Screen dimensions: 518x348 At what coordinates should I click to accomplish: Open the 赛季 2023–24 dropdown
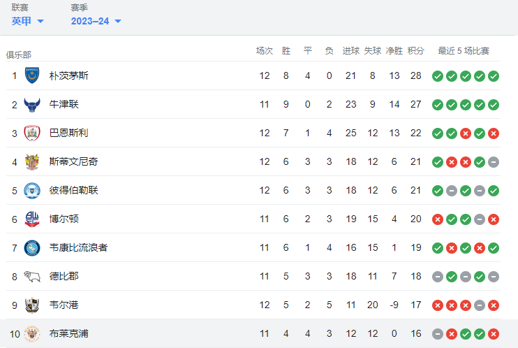click(96, 21)
